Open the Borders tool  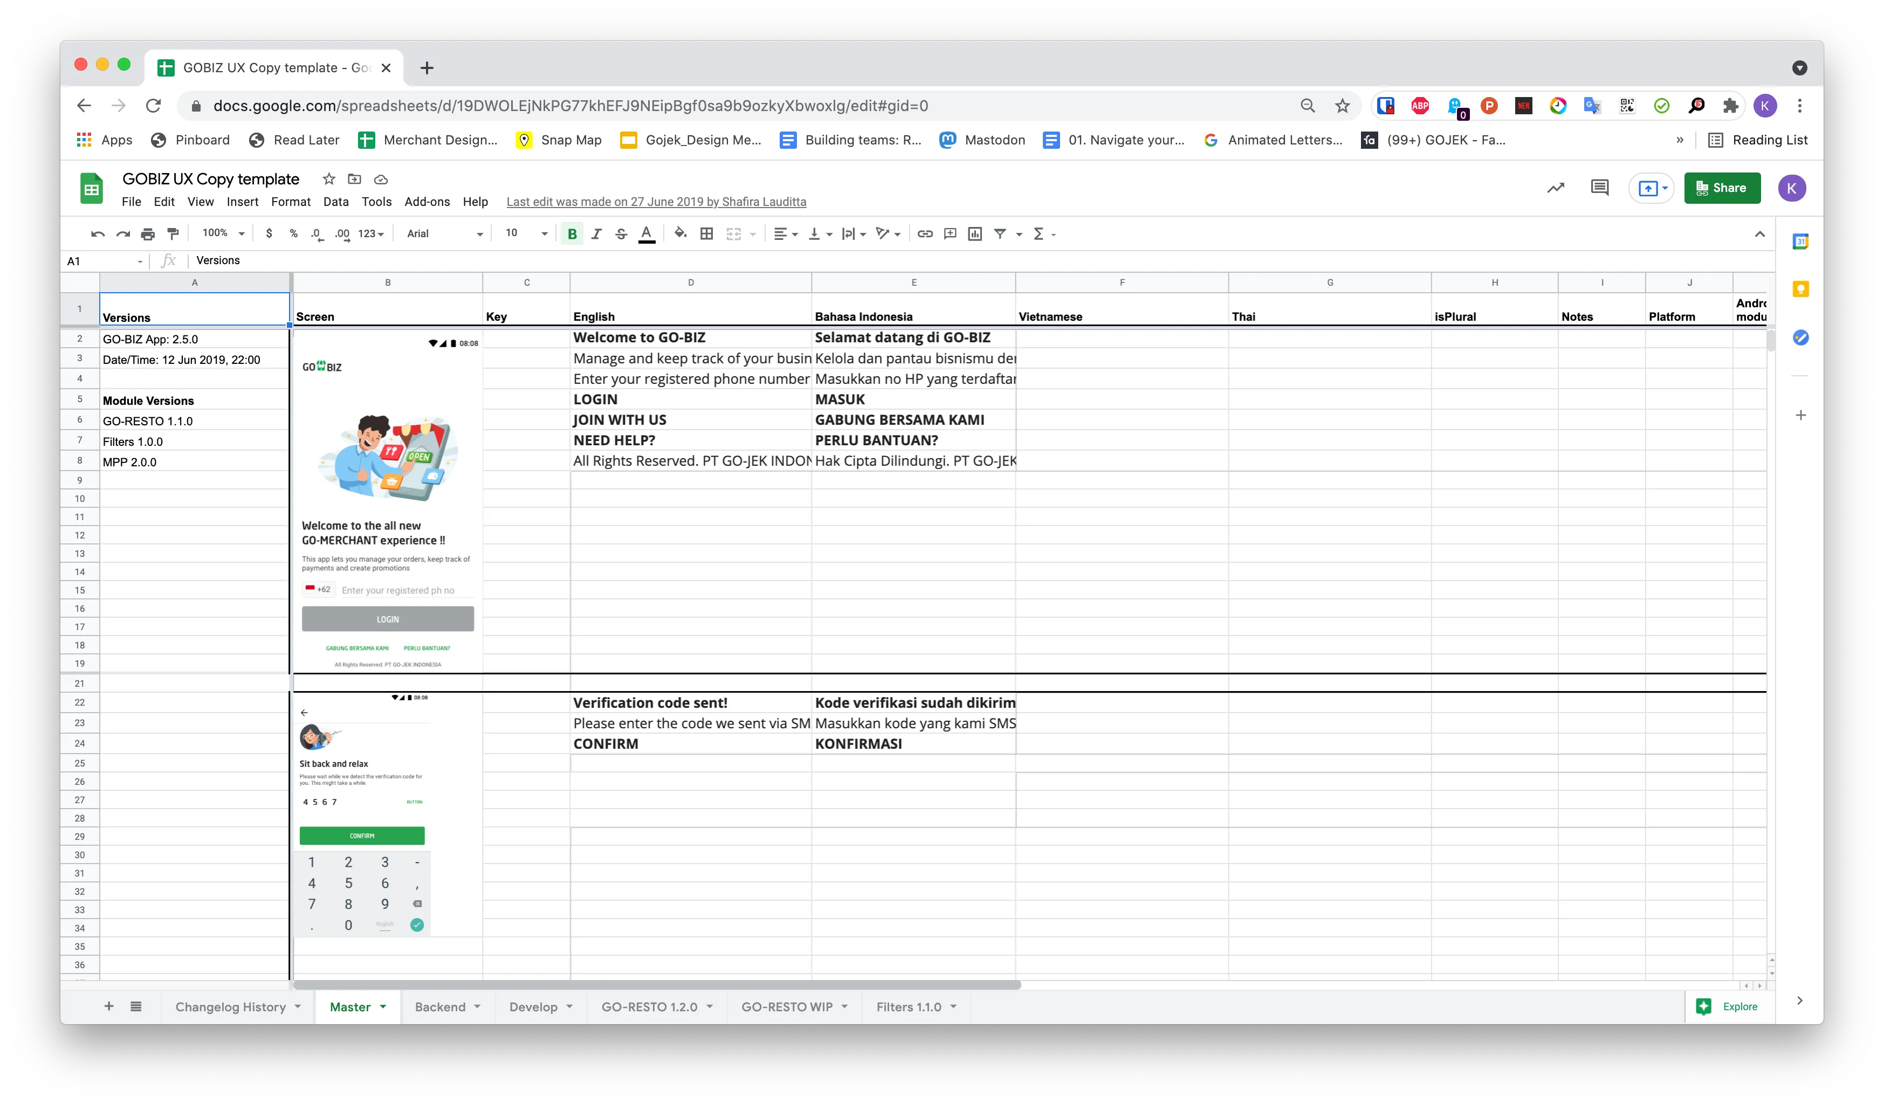click(x=706, y=233)
